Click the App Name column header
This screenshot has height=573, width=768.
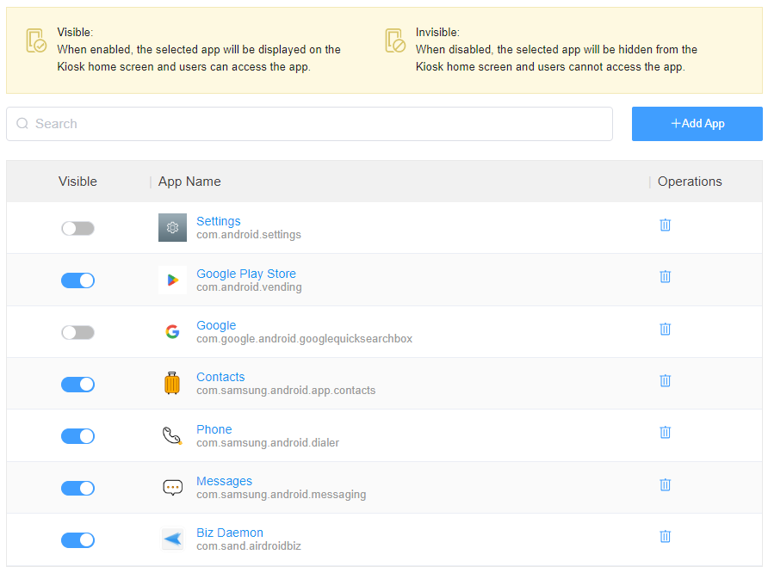[189, 182]
